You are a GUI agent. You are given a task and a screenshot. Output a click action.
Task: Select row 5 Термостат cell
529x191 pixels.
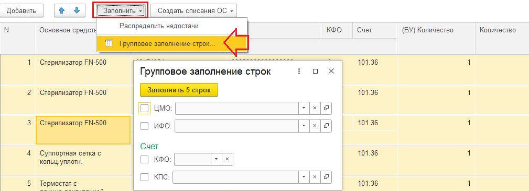tap(83, 184)
